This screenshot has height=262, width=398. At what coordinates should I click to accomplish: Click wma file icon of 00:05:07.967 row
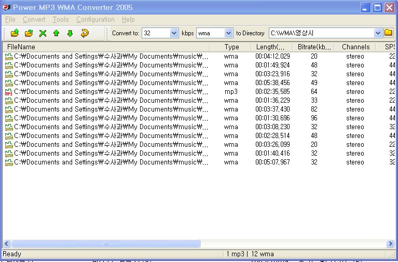[9, 162]
